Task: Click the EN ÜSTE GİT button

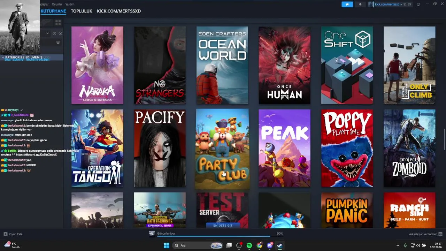Action: [223, 226]
